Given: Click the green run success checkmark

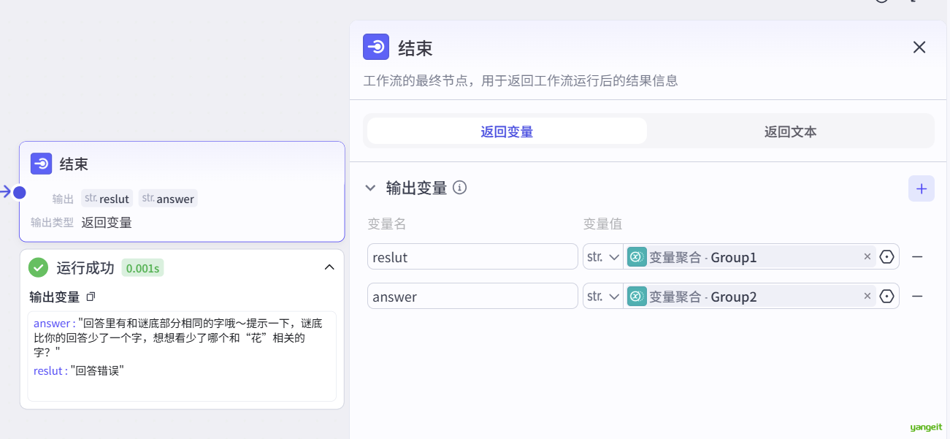Looking at the screenshot, I should (x=38, y=267).
